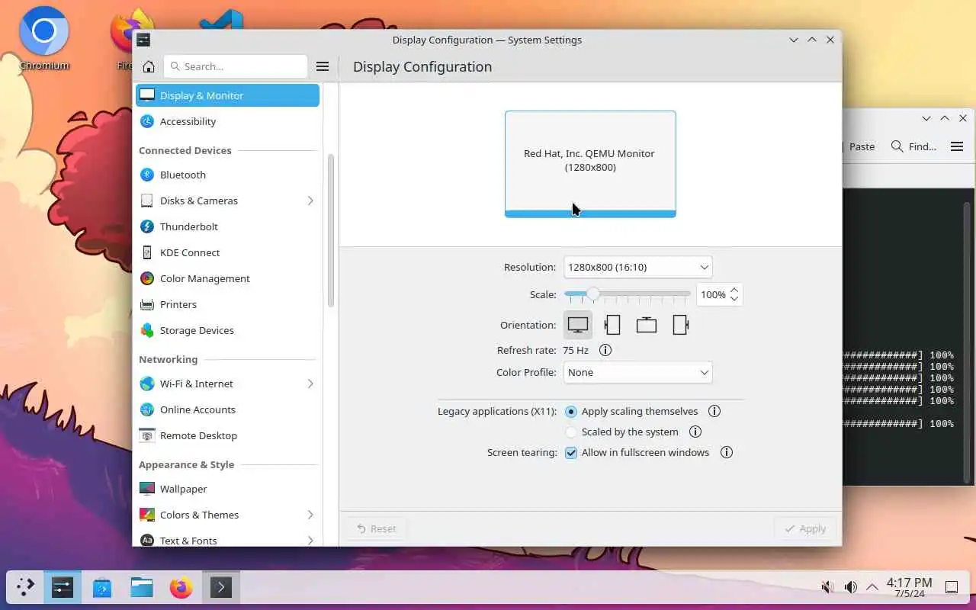This screenshot has width=976, height=610.
Task: Click the Disks & Cameras icon
Action: [147, 201]
